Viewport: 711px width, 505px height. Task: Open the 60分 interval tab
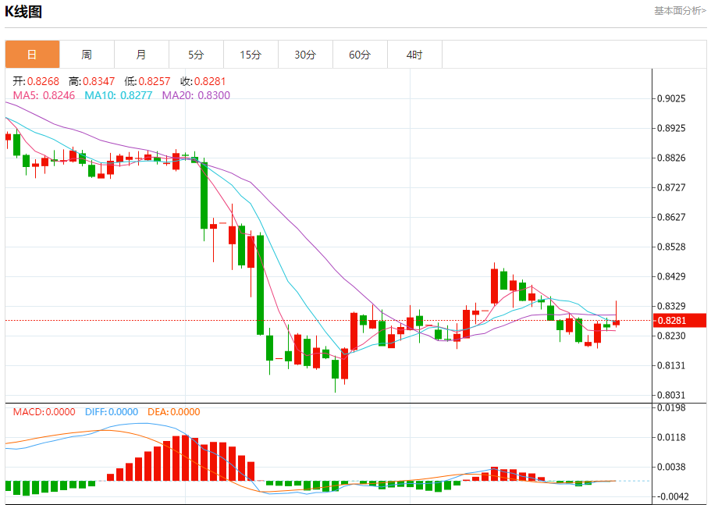click(360, 55)
